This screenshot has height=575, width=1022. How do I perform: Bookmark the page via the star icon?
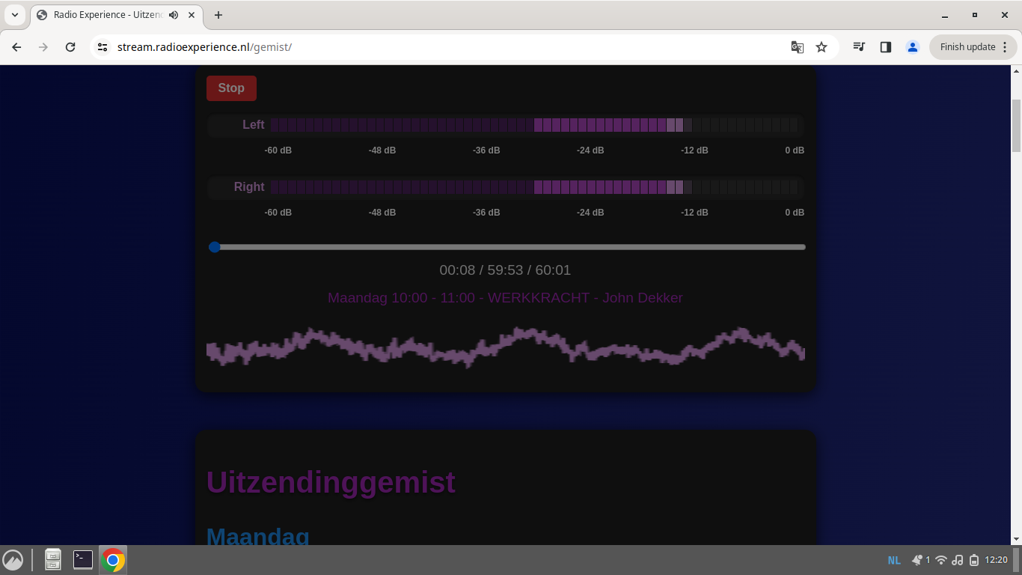tap(821, 46)
